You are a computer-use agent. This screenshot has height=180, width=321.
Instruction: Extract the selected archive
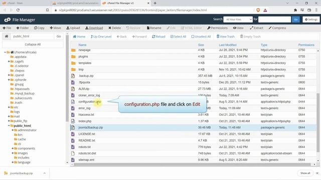256,28
